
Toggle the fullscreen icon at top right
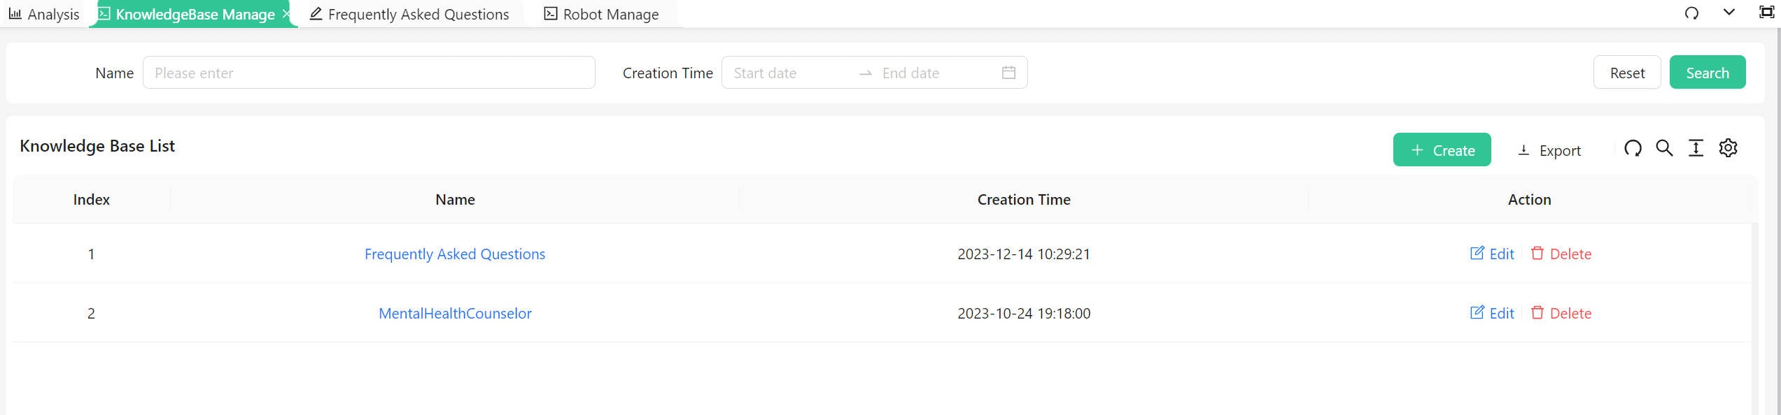tap(1766, 13)
